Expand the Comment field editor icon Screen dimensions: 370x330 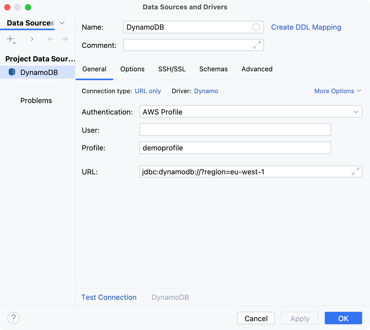pos(257,45)
